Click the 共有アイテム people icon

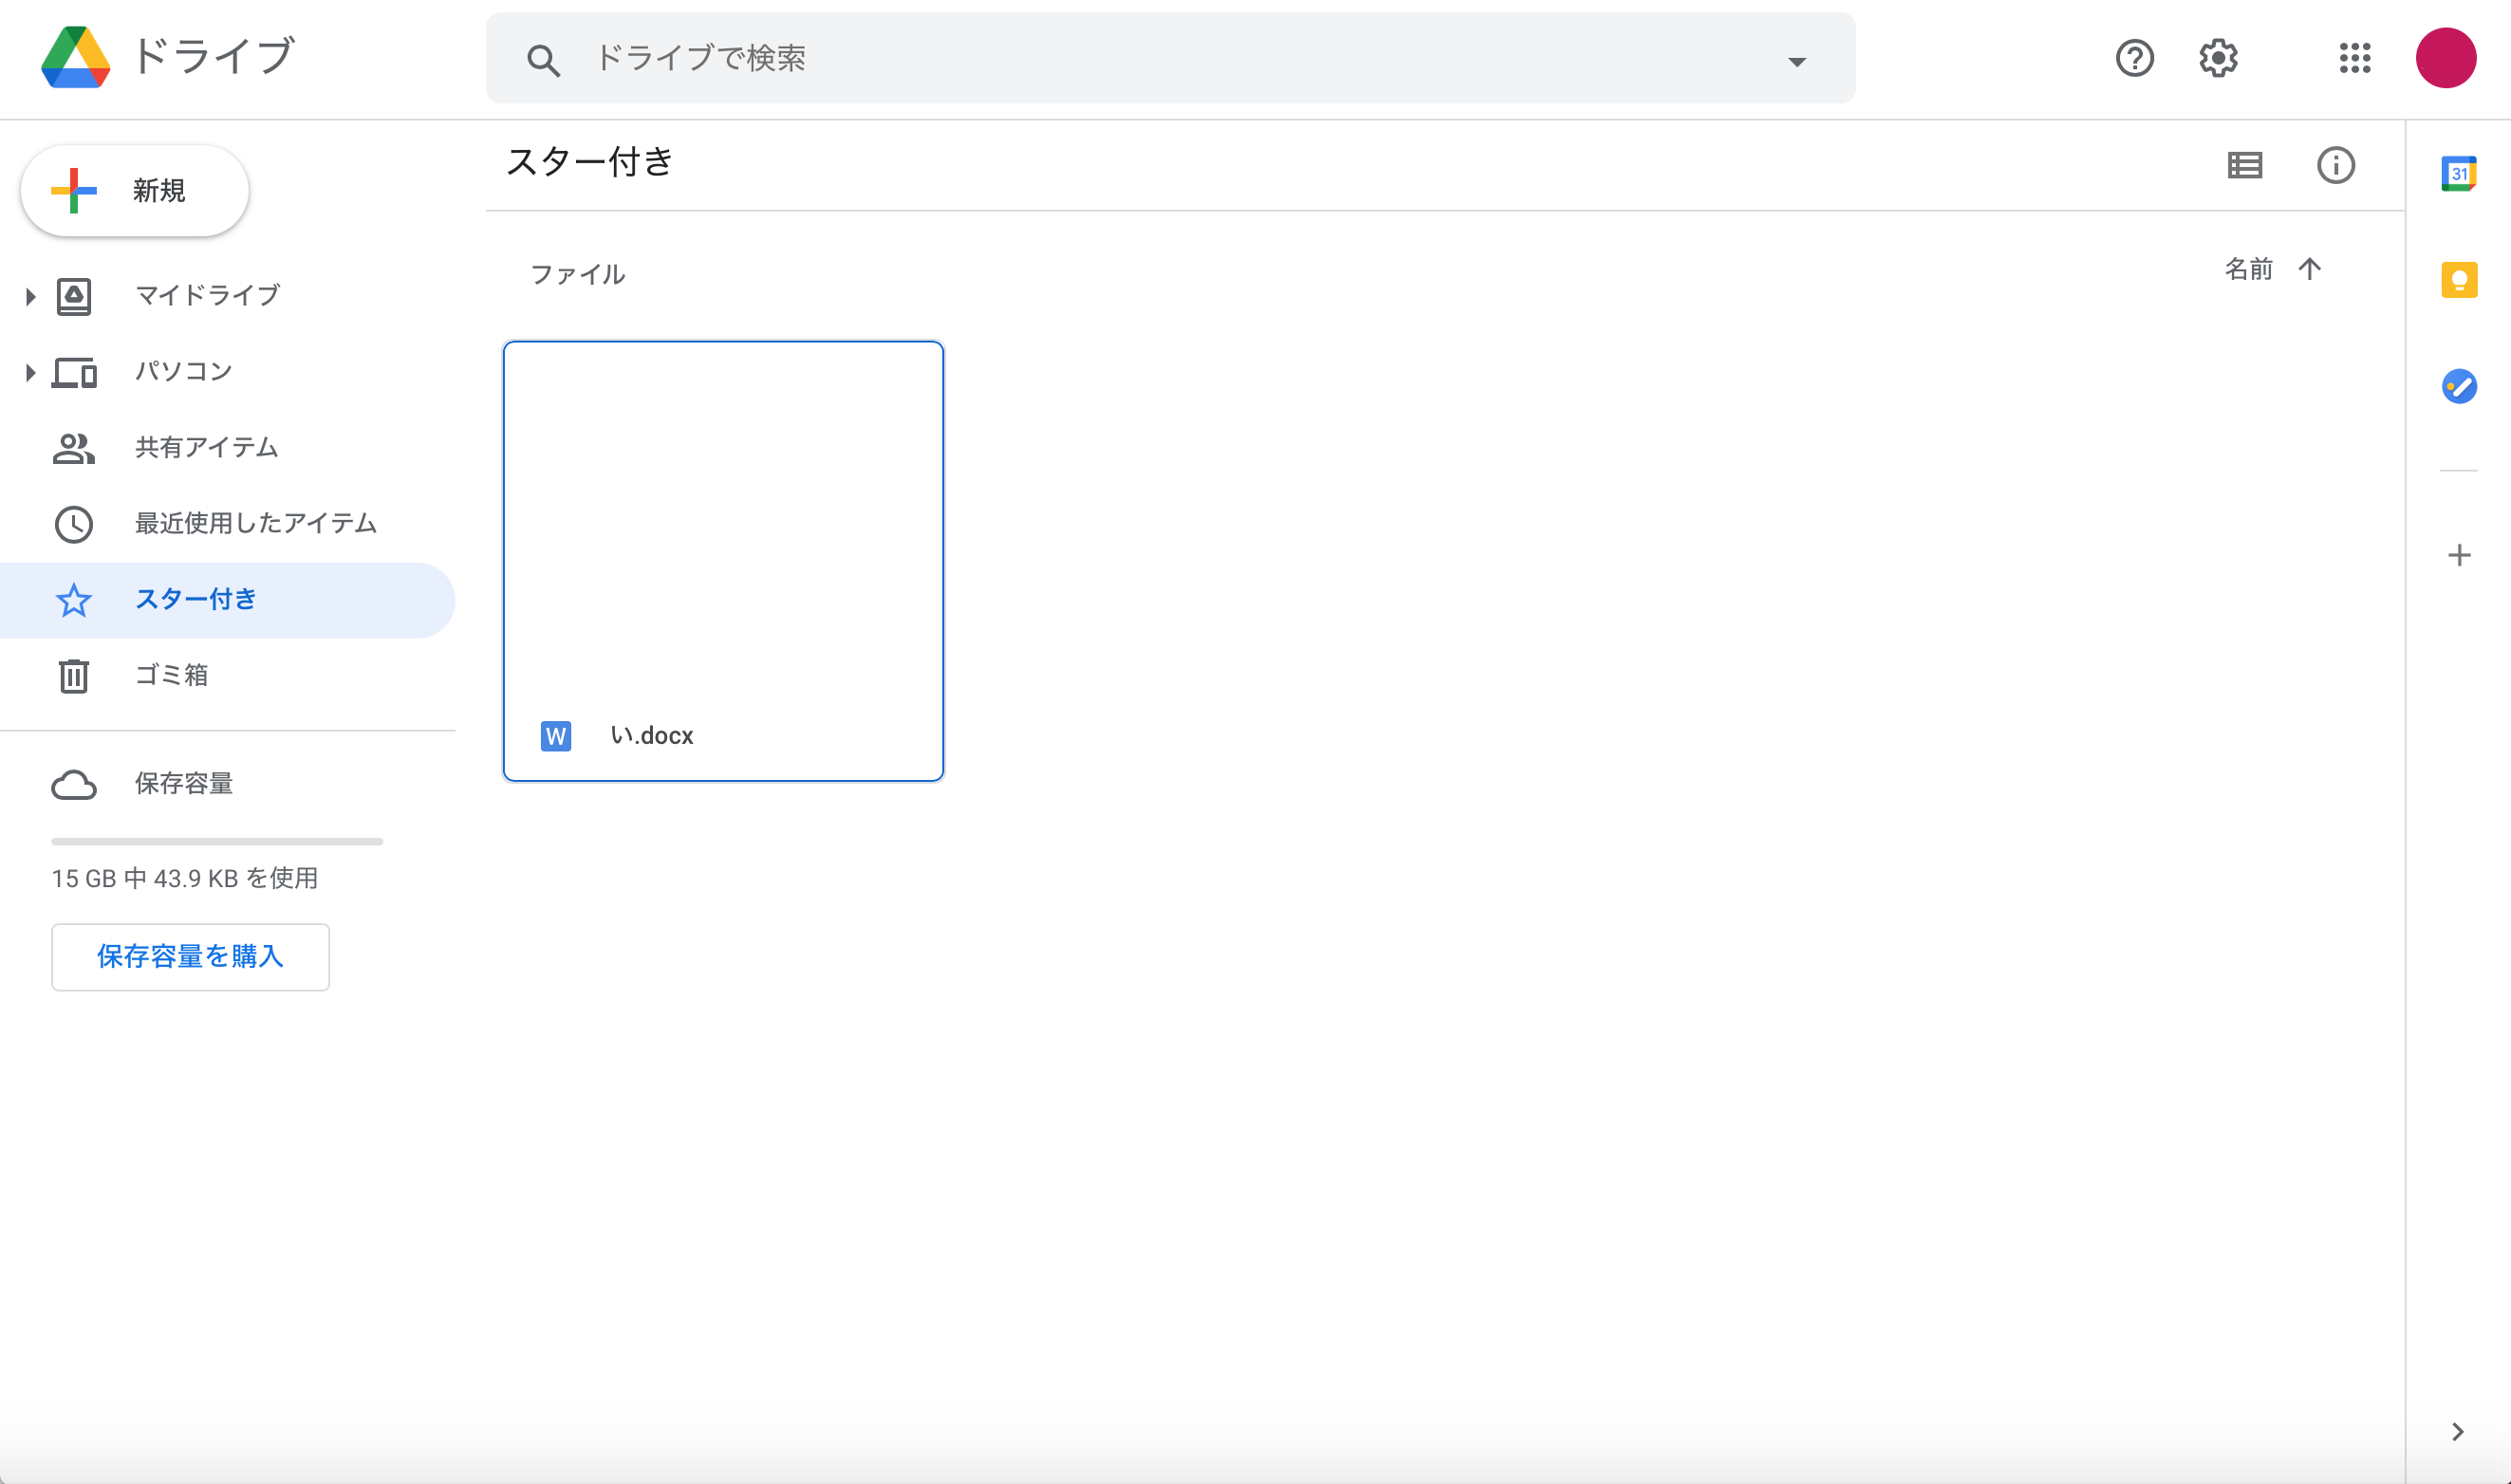[74, 448]
